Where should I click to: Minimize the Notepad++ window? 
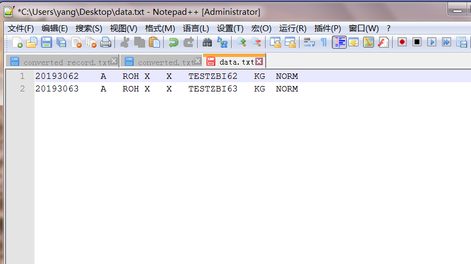tap(457, 10)
